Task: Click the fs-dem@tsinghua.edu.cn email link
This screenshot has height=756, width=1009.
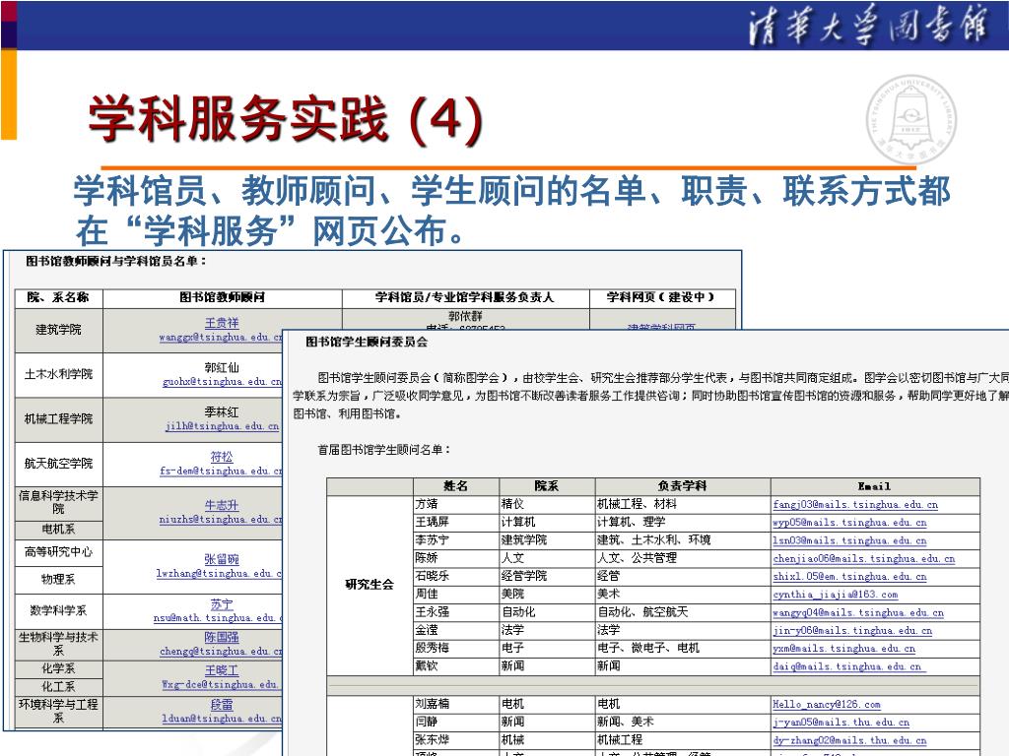Action: [x=221, y=471]
